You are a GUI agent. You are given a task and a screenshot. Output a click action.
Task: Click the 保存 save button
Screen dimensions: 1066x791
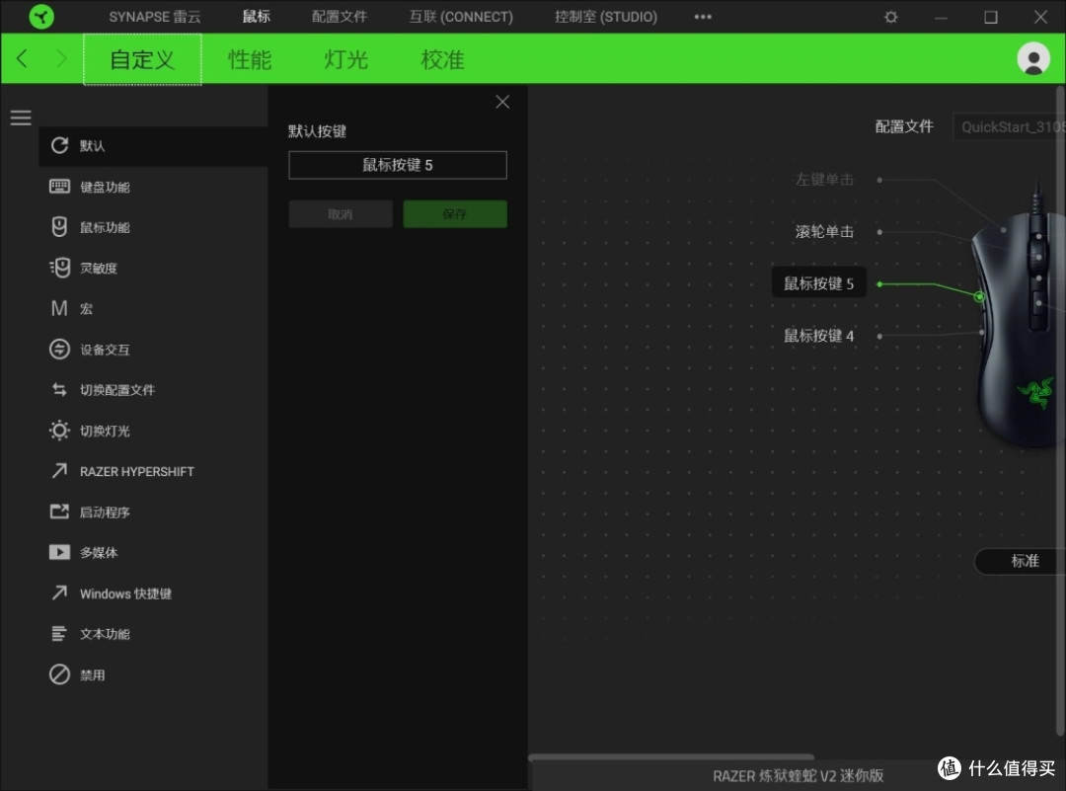455,214
